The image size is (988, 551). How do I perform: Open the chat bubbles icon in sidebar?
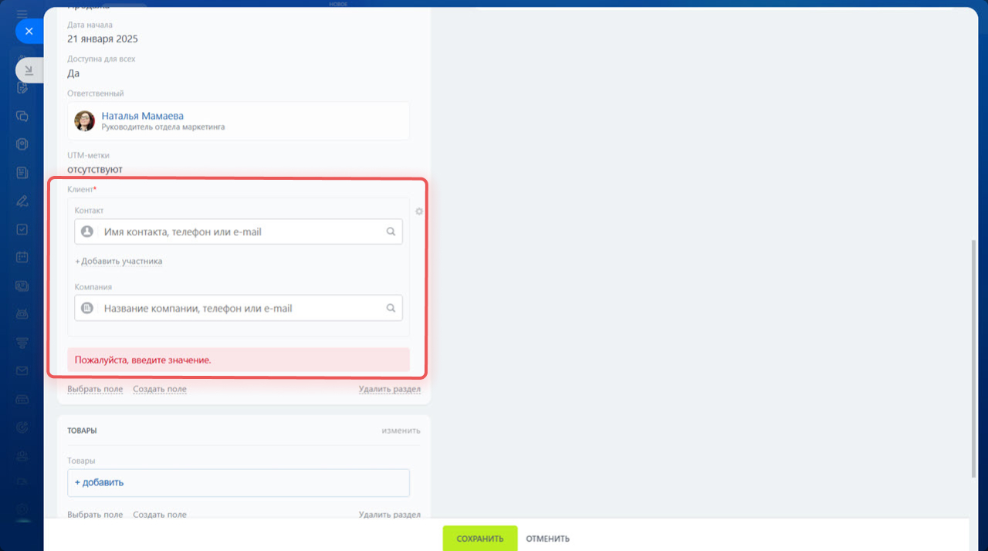[x=22, y=117]
